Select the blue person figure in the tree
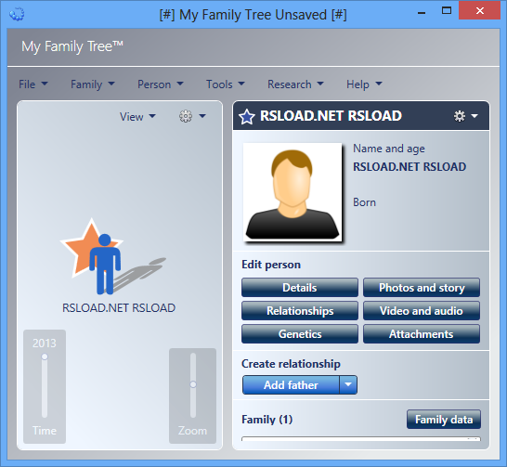Viewport: 507px width, 467px height. pyautogui.click(x=105, y=264)
